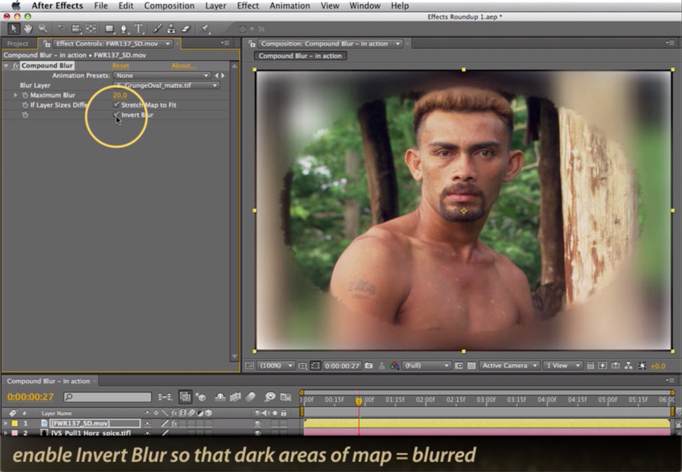This screenshot has width=682, height=472.
Task: Open the Window menu
Action: click(x=364, y=5)
